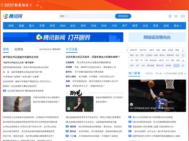189x141 pixels.
Task: Click the mobile phone category icon
Action: 183,50
